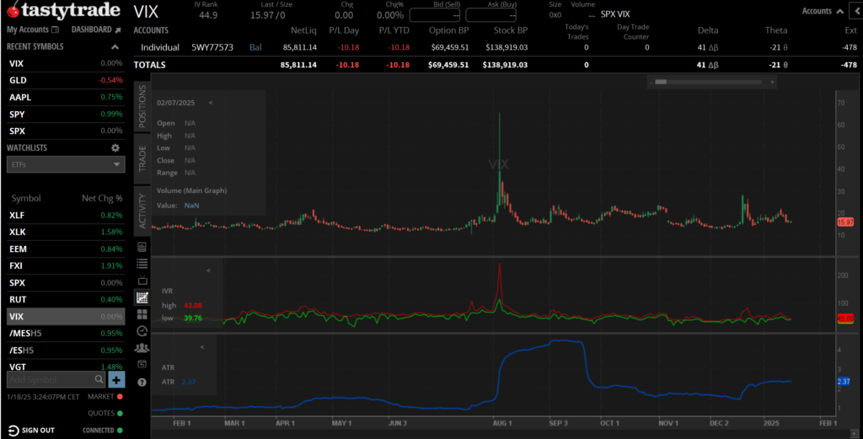Image resolution: width=863 pixels, height=439 pixels.
Task: Collapse the Recent Symbols section
Action: pos(115,47)
